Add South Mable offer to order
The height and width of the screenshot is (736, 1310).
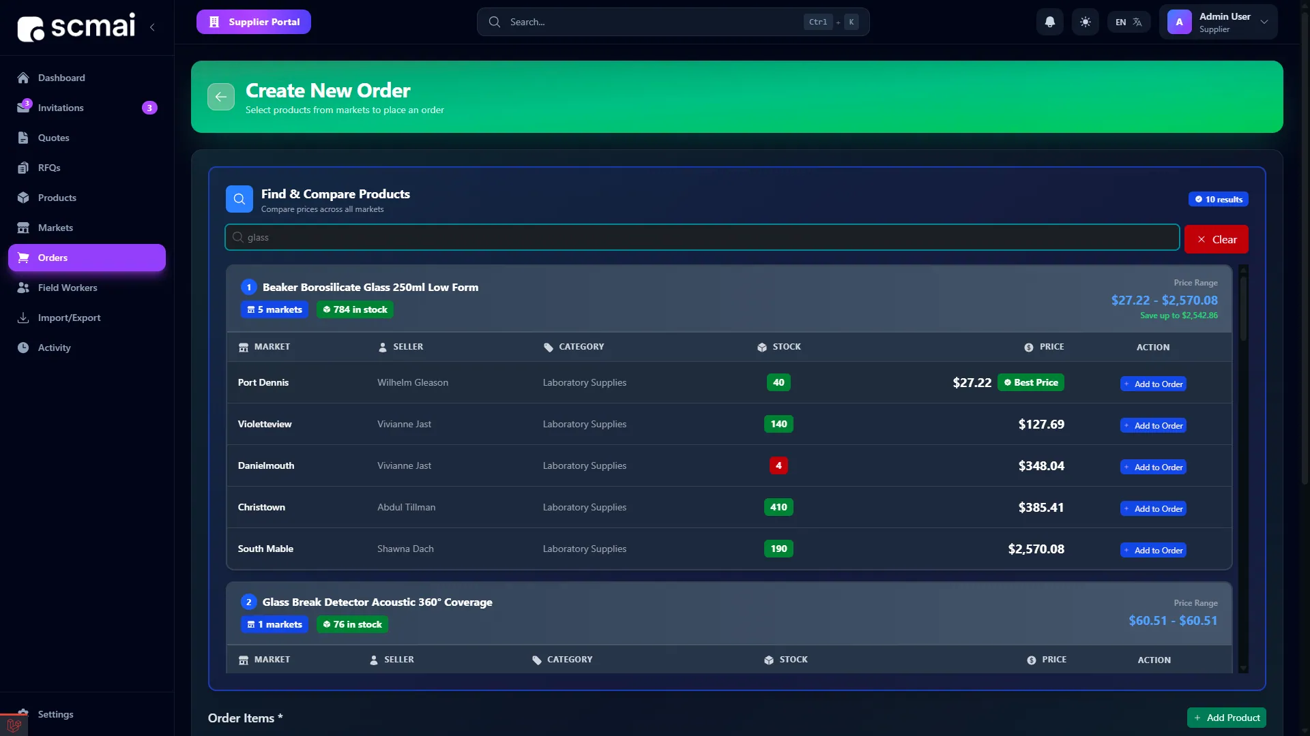[x=1153, y=550]
